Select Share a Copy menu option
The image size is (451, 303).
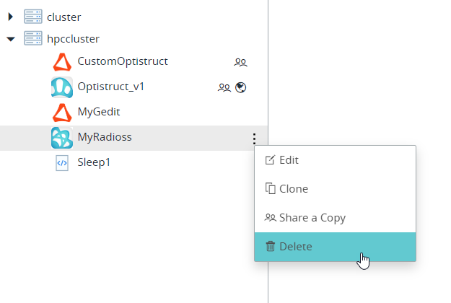click(x=312, y=218)
